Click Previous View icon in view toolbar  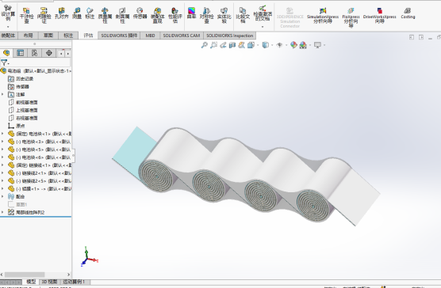click(x=223, y=45)
